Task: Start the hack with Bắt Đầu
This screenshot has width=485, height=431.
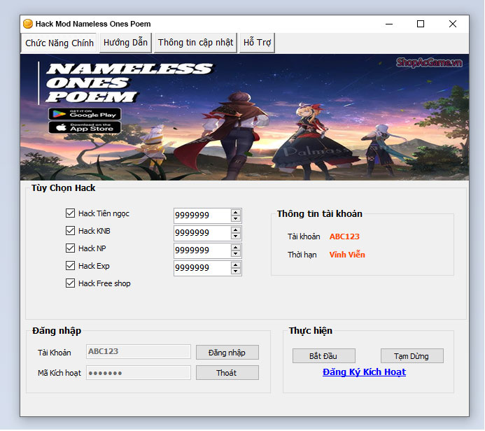Action: [323, 356]
